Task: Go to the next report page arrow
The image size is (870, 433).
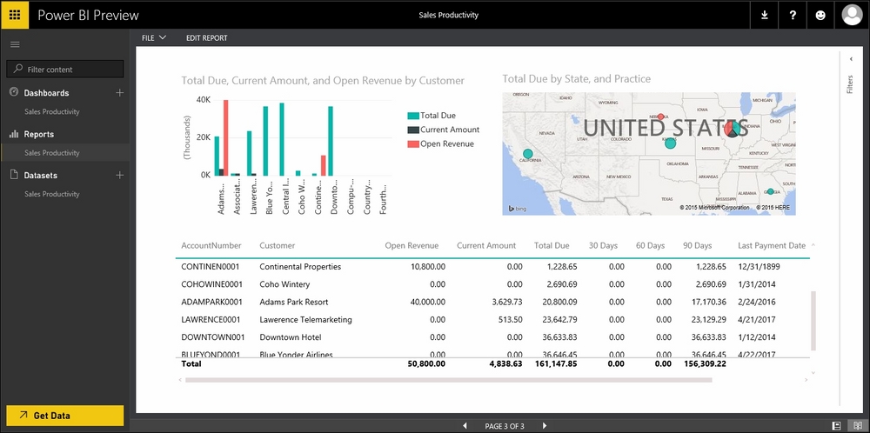Action: [x=545, y=426]
